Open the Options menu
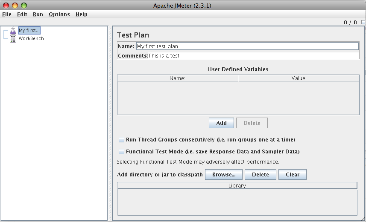Screen dimensions: 366x222 click(x=59, y=14)
